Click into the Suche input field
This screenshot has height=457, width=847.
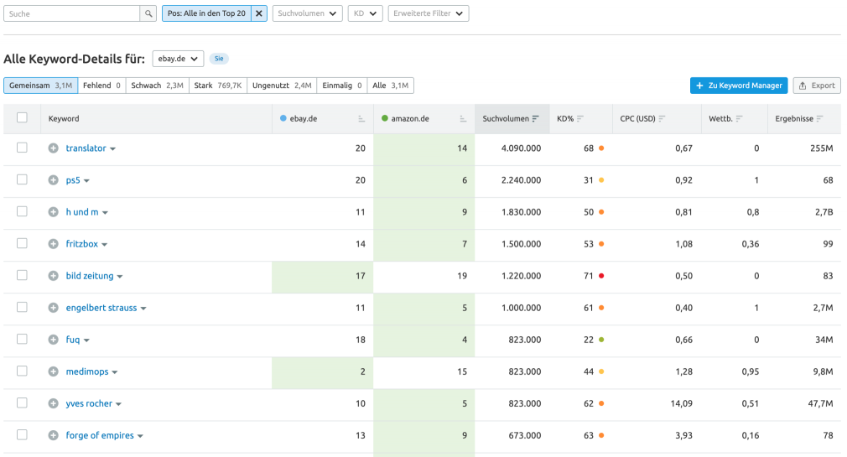72,13
